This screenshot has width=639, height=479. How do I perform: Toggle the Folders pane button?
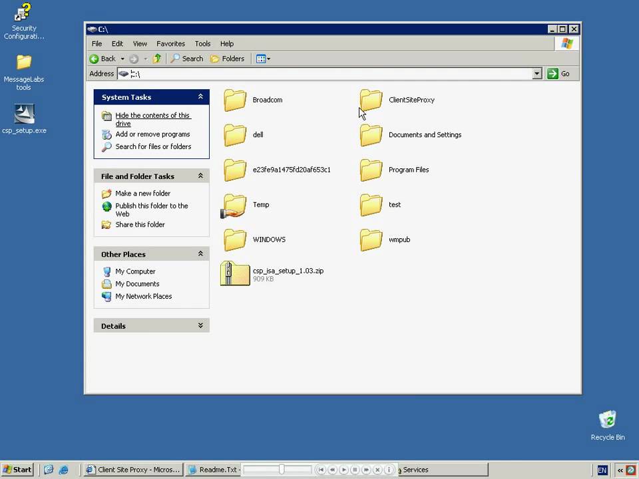tap(228, 59)
